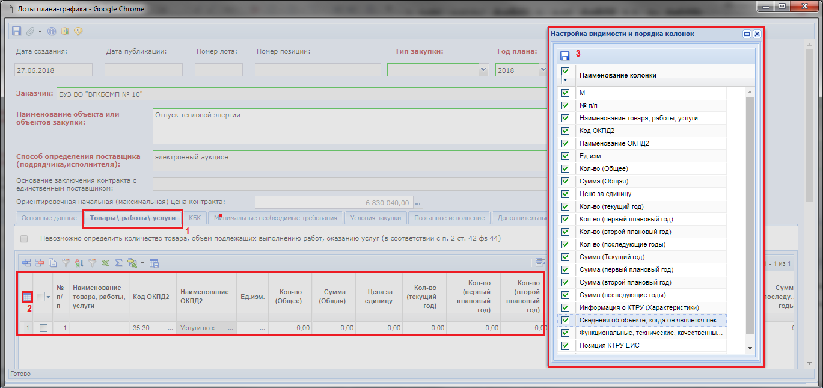Click the ellipsis button next to price 6 830 040,00
The width and height of the screenshot is (823, 388).
418,203
